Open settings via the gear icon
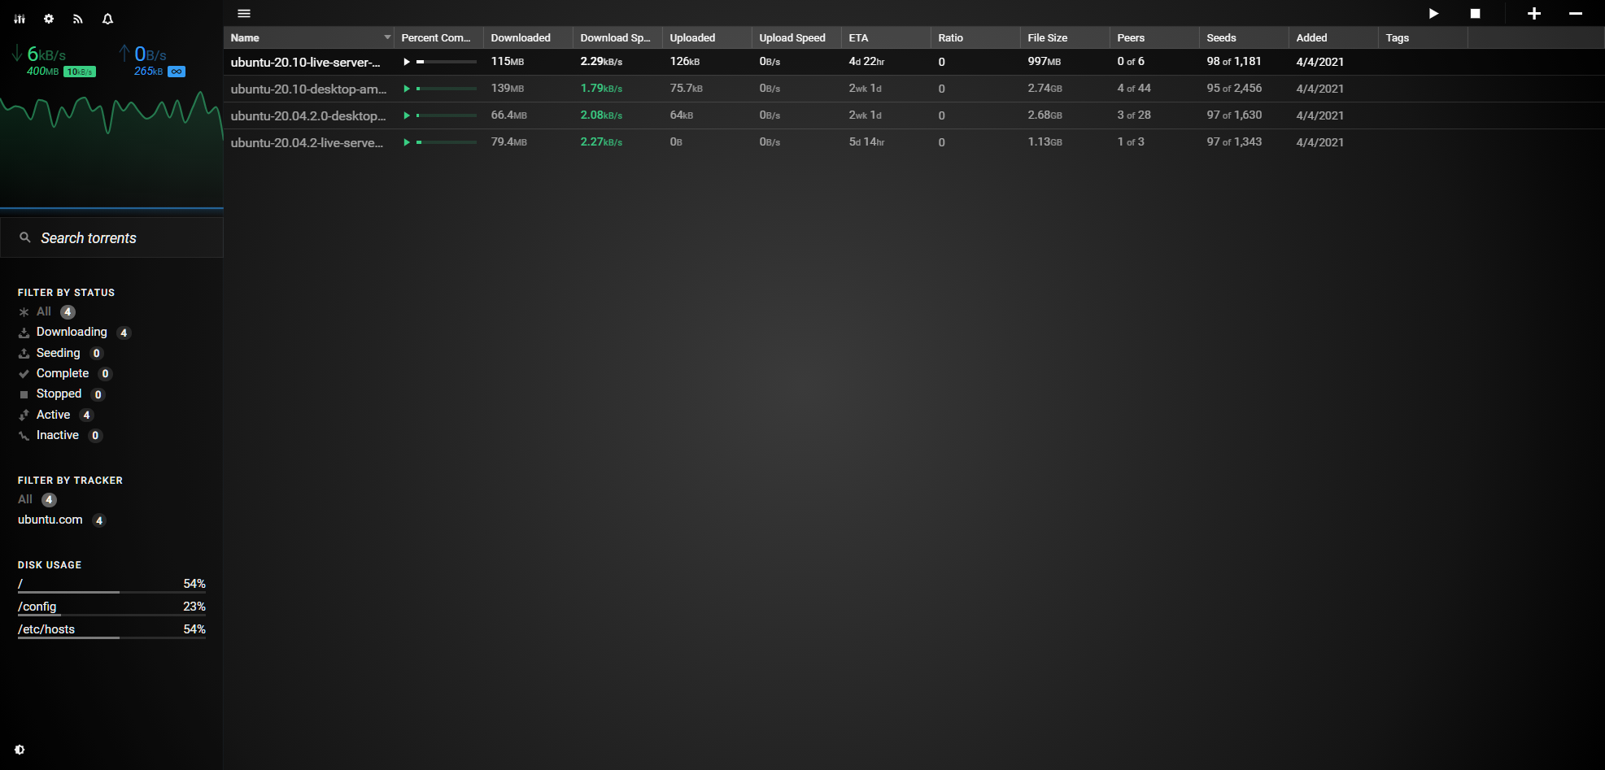 pyautogui.click(x=49, y=19)
